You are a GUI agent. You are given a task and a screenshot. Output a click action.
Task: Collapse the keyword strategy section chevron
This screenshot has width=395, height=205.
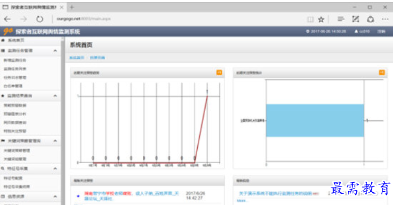[55, 140]
